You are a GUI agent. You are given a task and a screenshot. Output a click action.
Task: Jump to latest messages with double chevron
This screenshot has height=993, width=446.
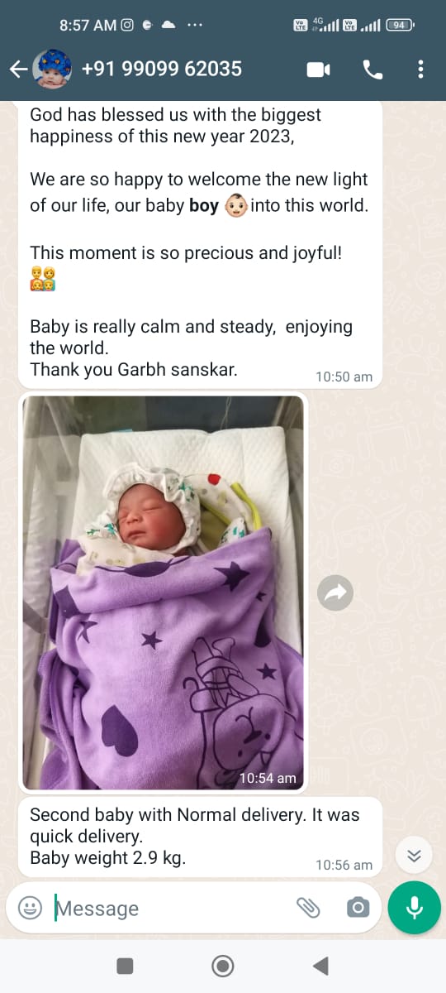click(x=415, y=856)
